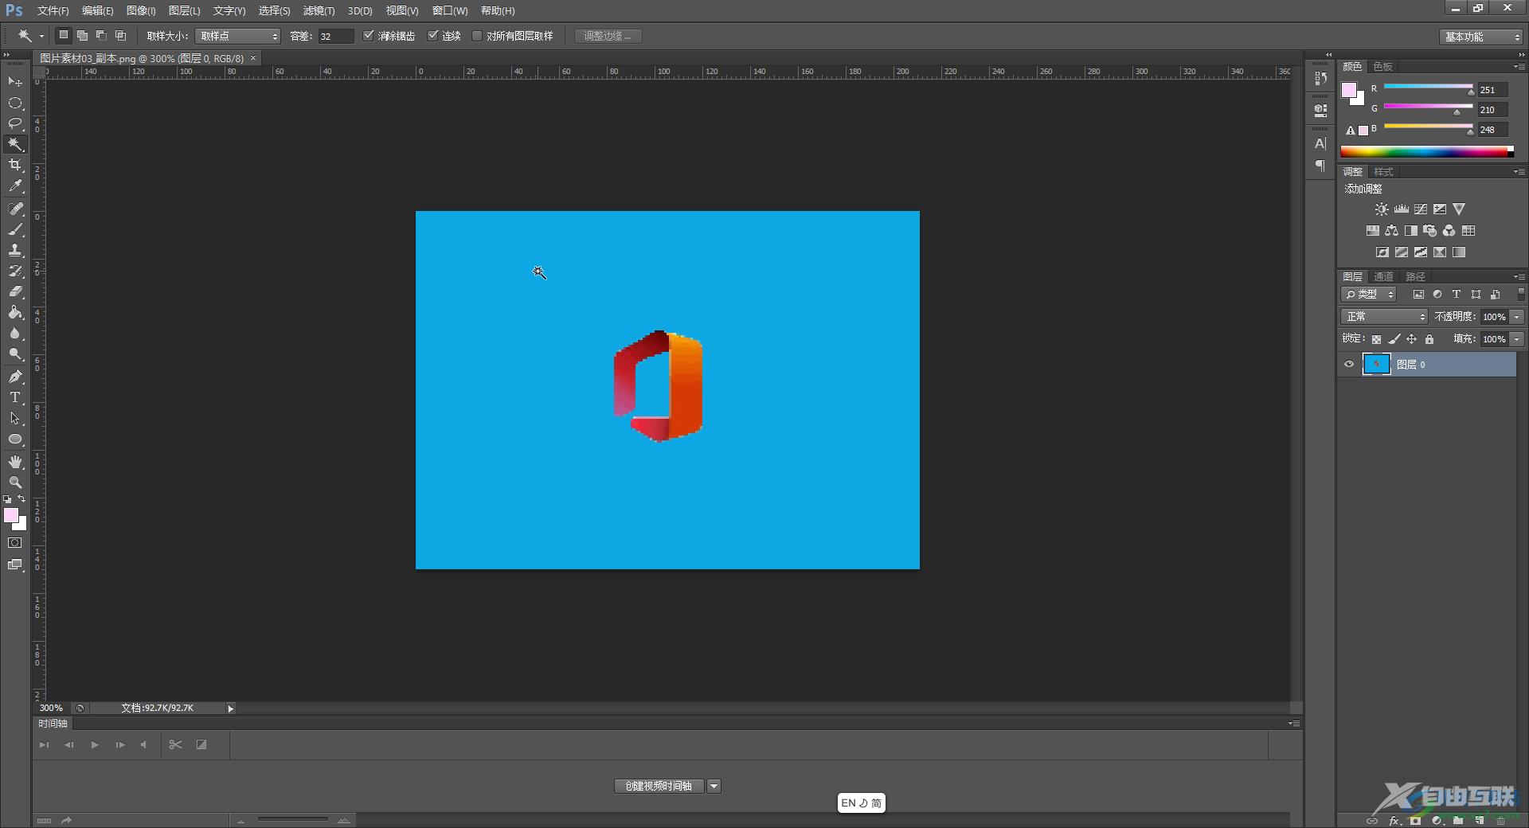Open the 图像(I) menu
This screenshot has height=828, width=1529.
(141, 10)
